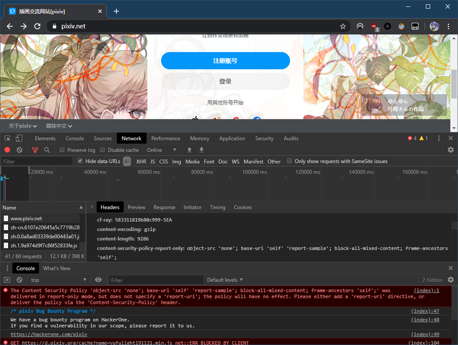The image size is (458, 345).
Task: Close the console drawer
Action: tap(451, 268)
